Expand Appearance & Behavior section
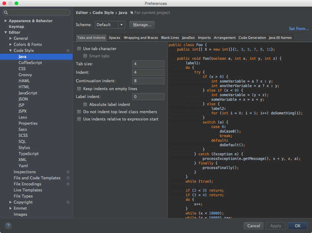This screenshot has height=233, width=312. point(5,21)
